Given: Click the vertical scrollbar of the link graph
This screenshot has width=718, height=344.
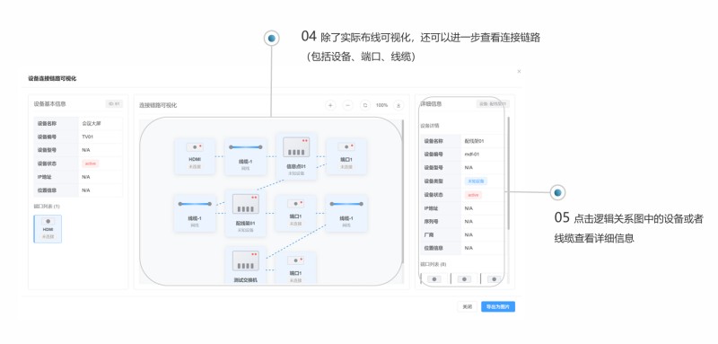Looking at the screenshot, I should coord(403,191).
